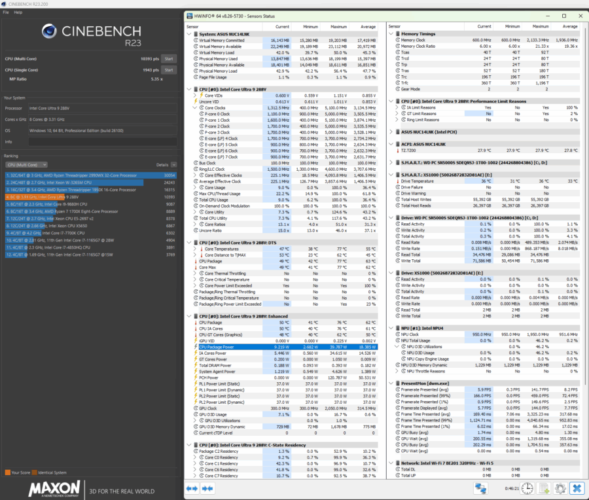
Task: Click the sensor icon beside Memory Clock
Action: (398, 40)
